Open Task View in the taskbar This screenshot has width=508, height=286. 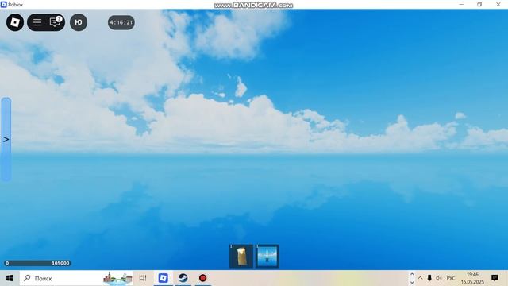coord(143,278)
